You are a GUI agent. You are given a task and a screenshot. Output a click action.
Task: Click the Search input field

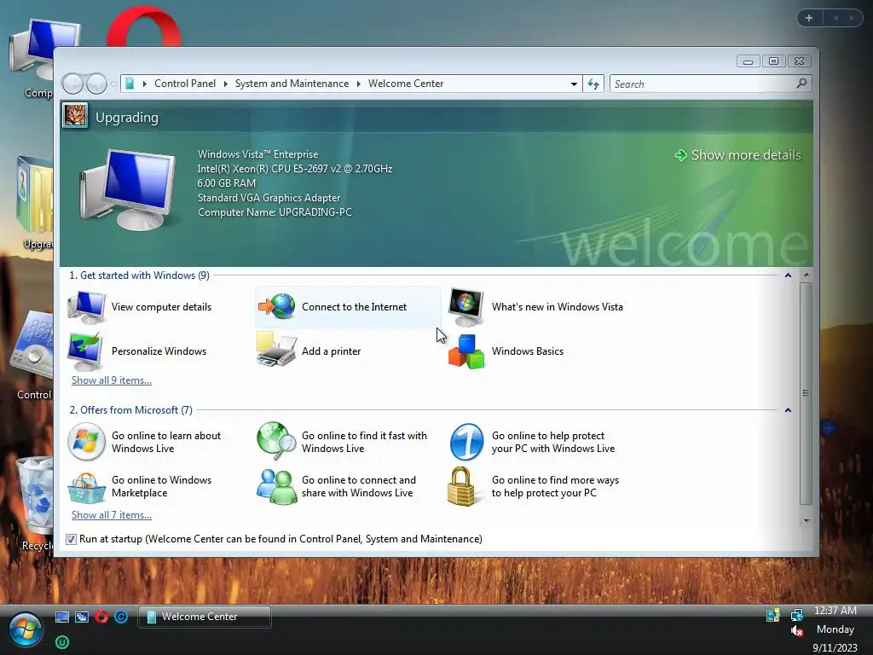coord(702,84)
